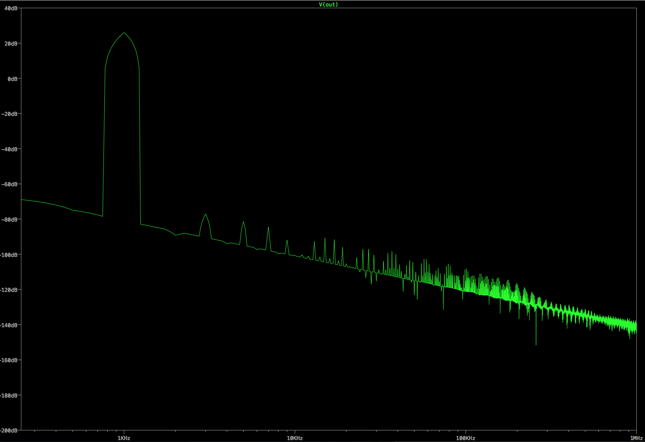Click the -60dB axis label
645x442 pixels.
9,184
